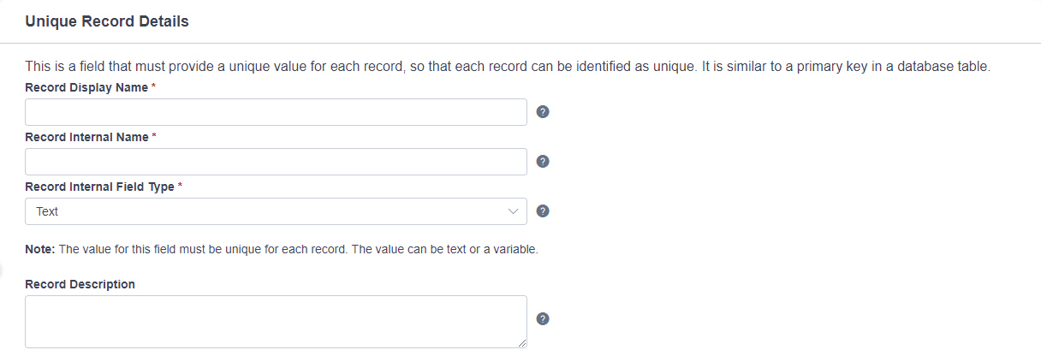
Task: Click the Unique Record Details heading
Action: point(107,21)
